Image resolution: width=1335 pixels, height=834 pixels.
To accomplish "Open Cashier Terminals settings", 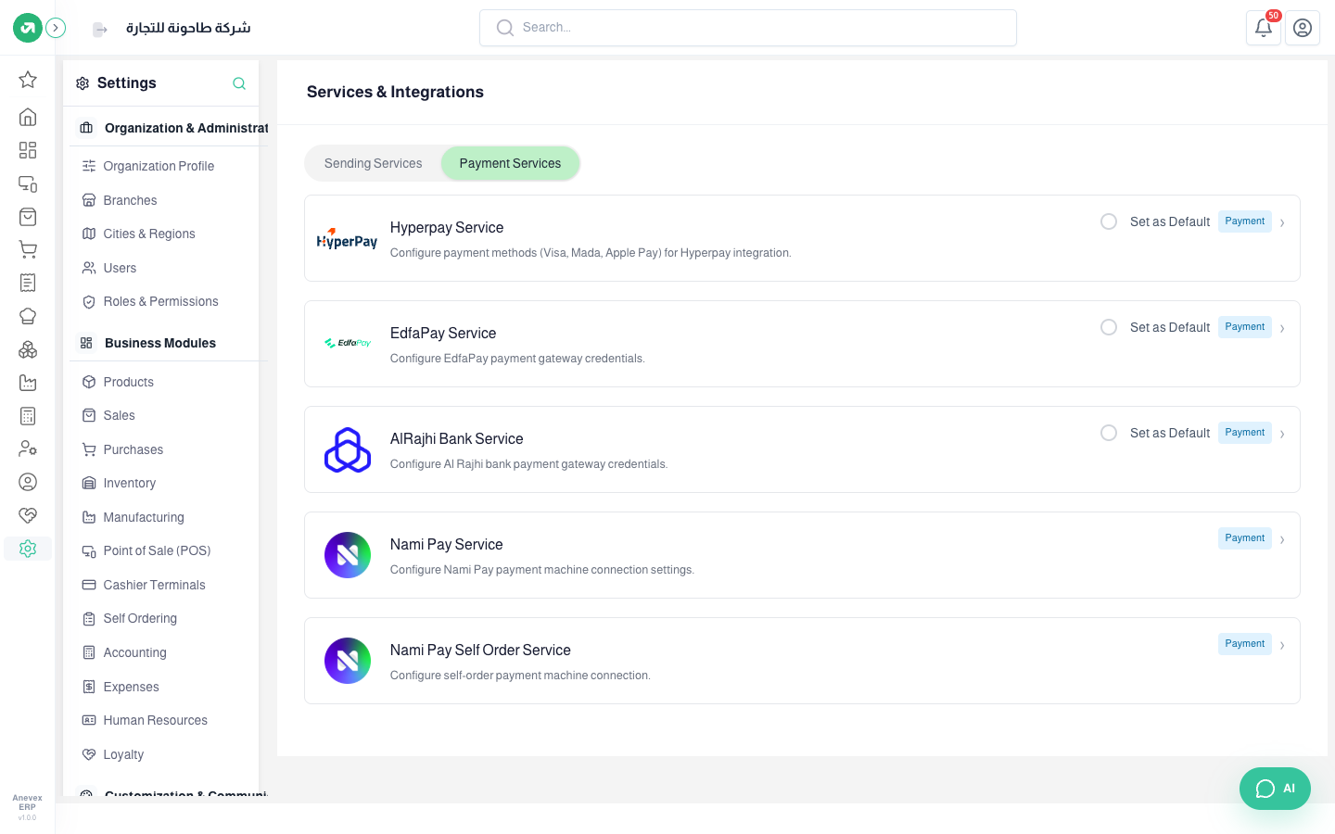I will (x=155, y=585).
